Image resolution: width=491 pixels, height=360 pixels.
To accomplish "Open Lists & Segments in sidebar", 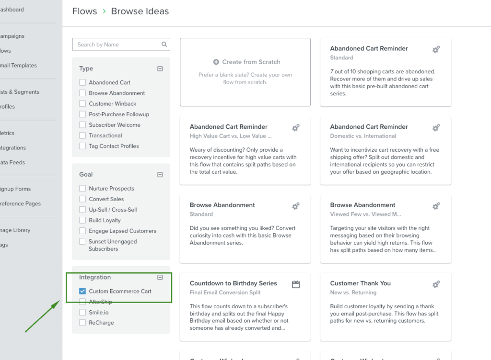I will coord(20,92).
